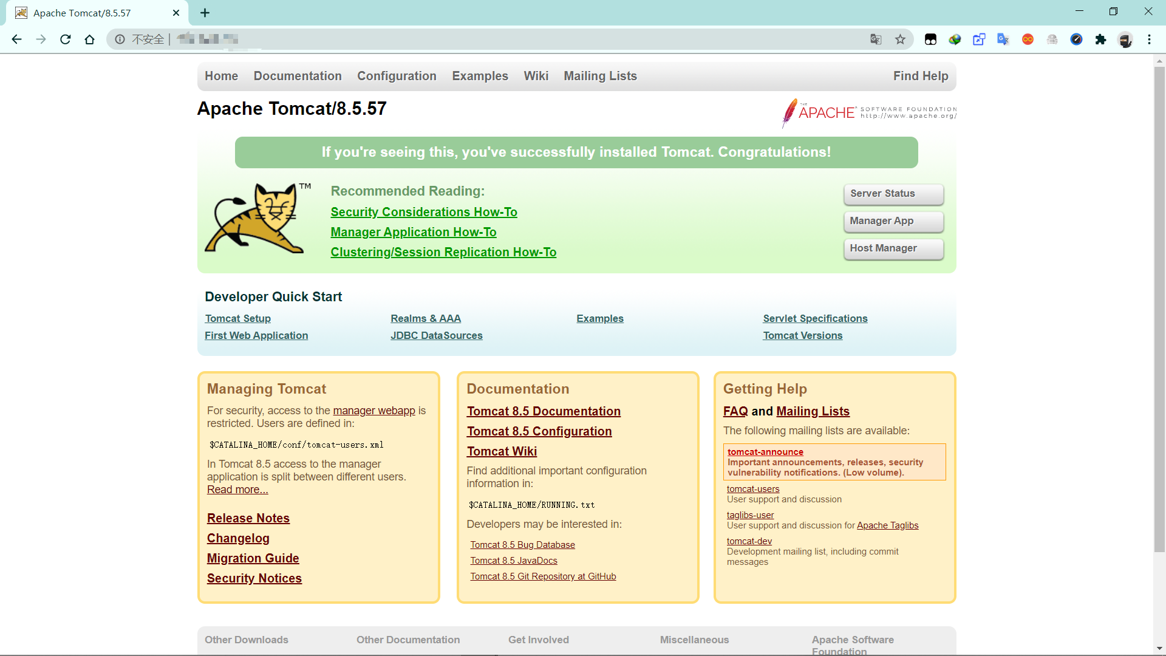Viewport: 1166px width, 656px height.
Task: Open the extensions puzzle icon
Action: pyautogui.click(x=1100, y=39)
